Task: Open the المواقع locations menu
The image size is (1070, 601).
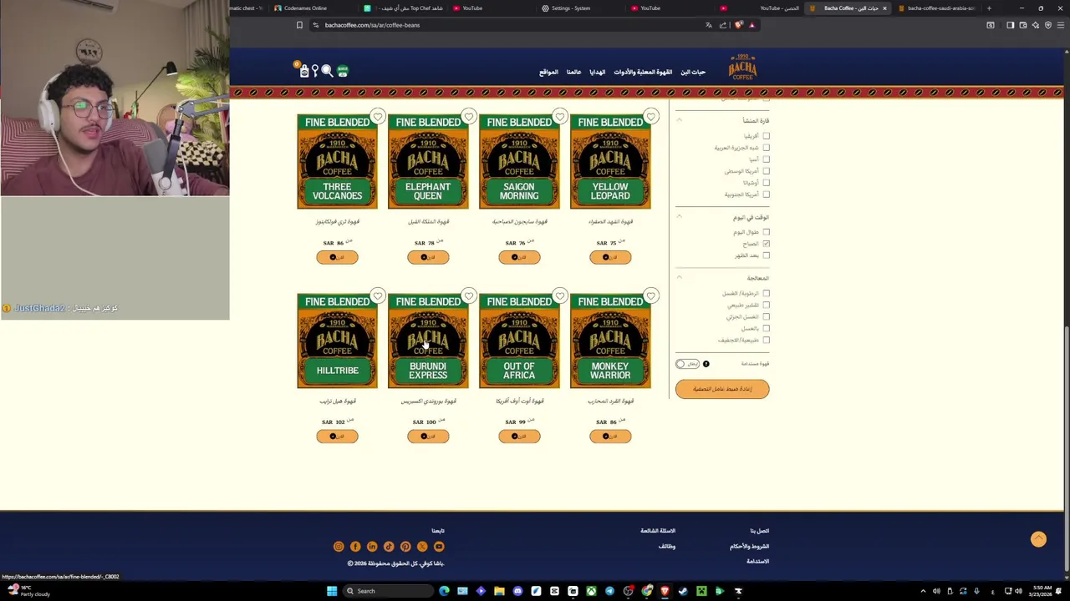Action: point(548,72)
